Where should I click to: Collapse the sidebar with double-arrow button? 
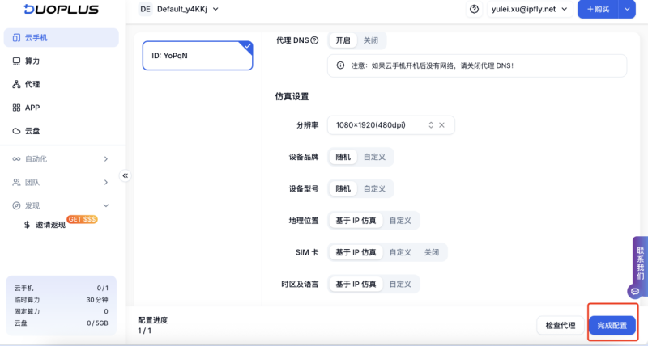[x=126, y=175]
